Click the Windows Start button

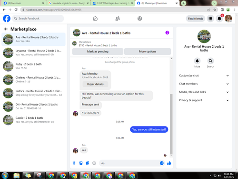click(x=5, y=175)
